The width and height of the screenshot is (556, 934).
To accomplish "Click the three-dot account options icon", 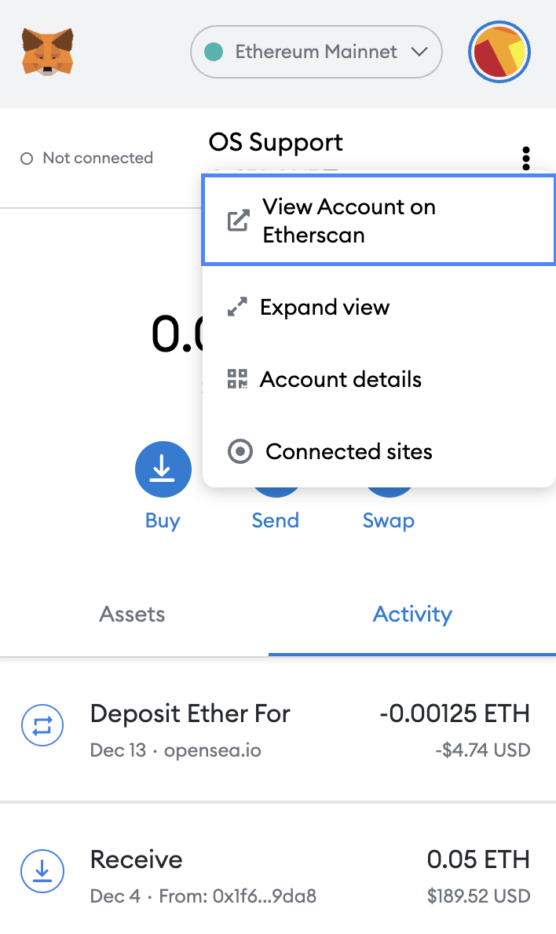I will coord(525,158).
